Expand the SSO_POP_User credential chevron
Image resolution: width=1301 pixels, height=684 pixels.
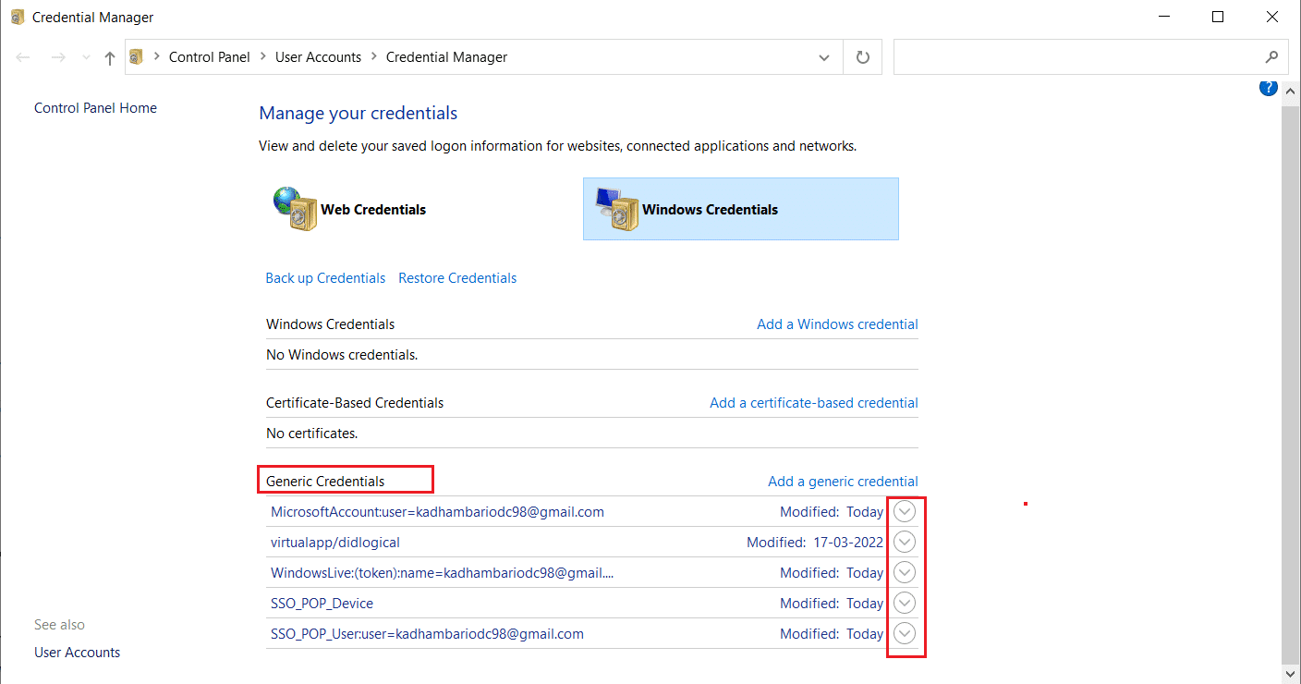pos(905,634)
